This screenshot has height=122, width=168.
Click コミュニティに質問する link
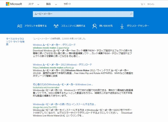73,26
